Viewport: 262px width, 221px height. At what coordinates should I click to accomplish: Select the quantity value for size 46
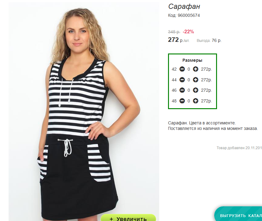189,90
